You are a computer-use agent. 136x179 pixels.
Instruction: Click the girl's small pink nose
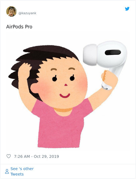tap(66, 85)
